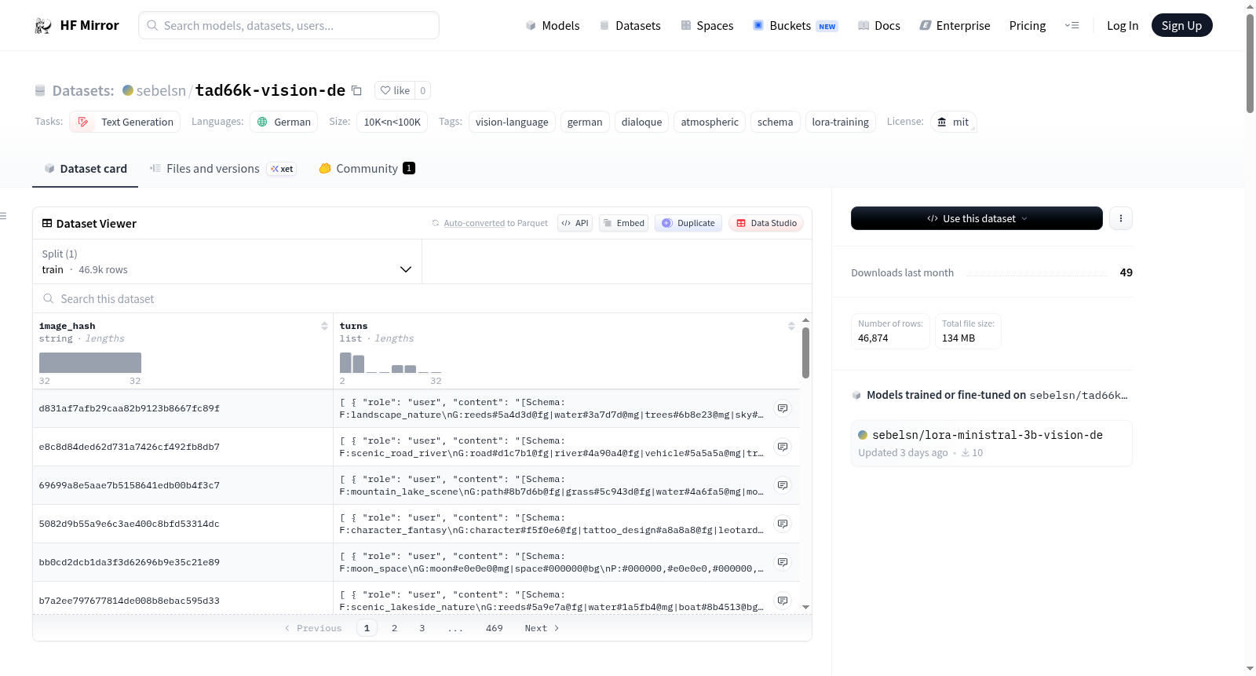Open the like count showing 0
This screenshot has height=676, width=1256.
[x=423, y=90]
